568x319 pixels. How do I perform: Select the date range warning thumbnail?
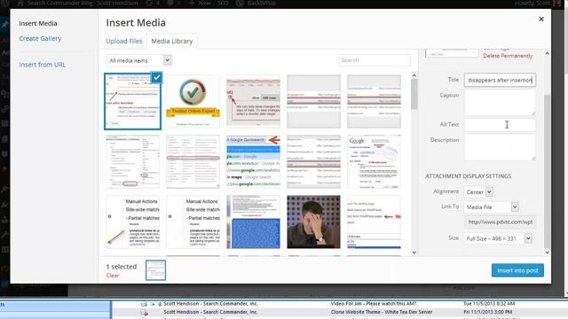[253, 101]
